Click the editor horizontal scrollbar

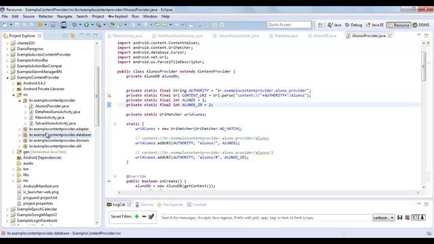pos(269,192)
